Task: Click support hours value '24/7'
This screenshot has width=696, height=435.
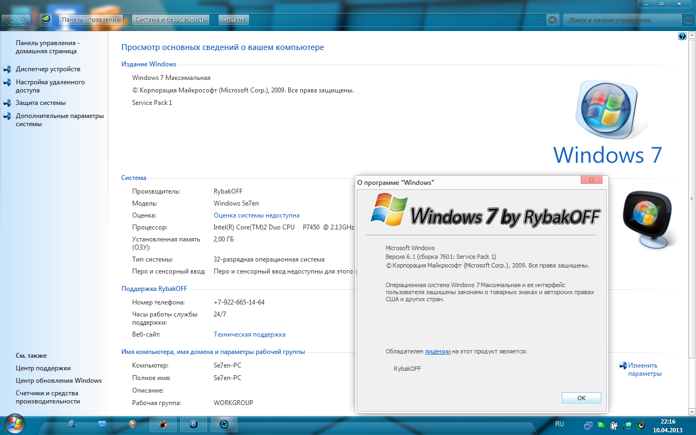Action: point(220,314)
